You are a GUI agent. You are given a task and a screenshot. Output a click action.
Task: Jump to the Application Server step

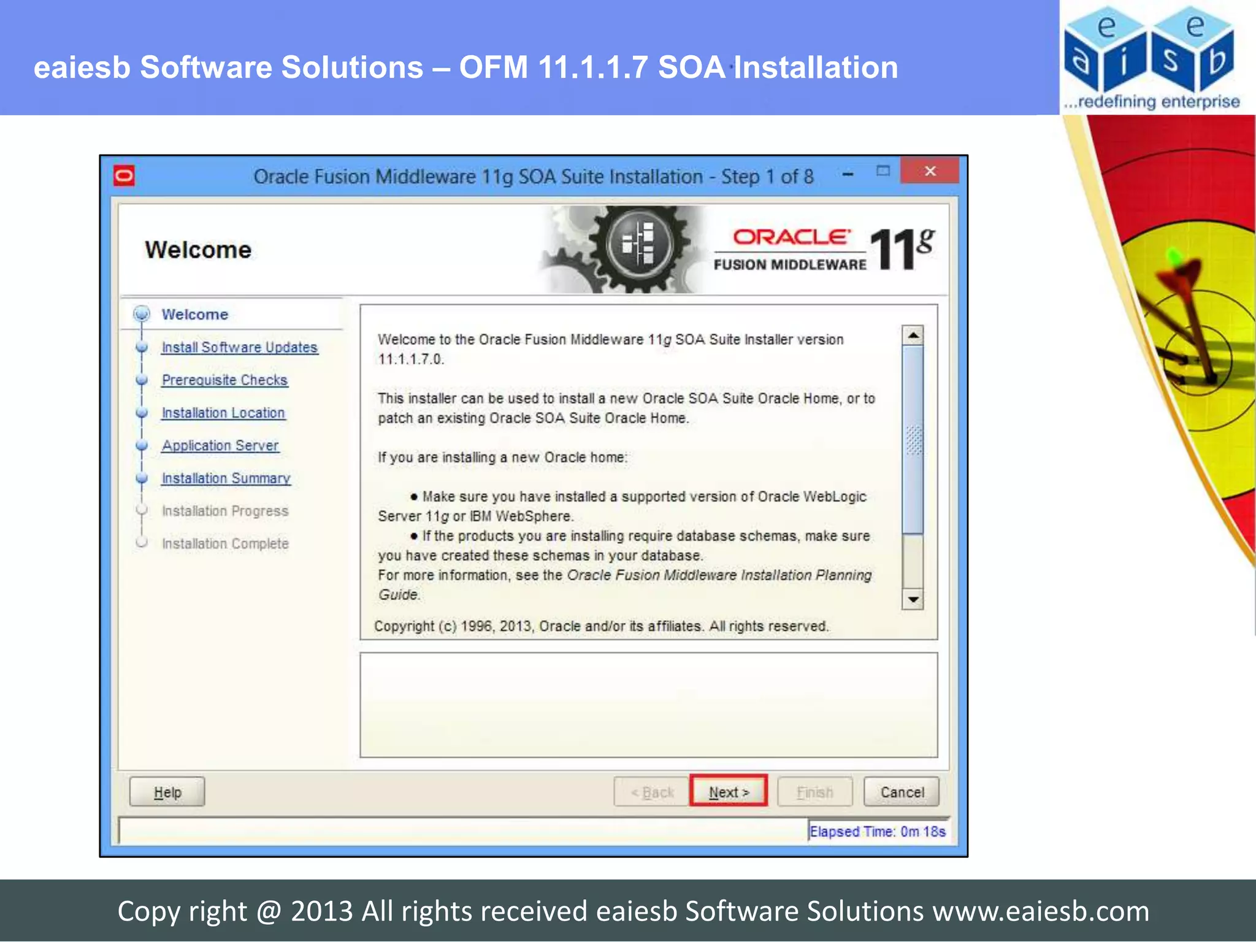click(220, 445)
